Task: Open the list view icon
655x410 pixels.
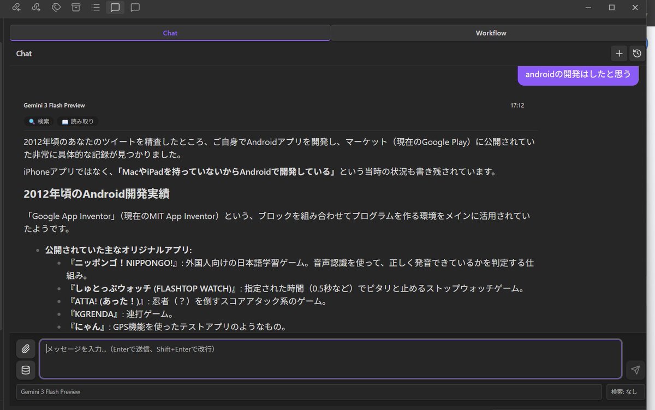Action: click(x=96, y=8)
